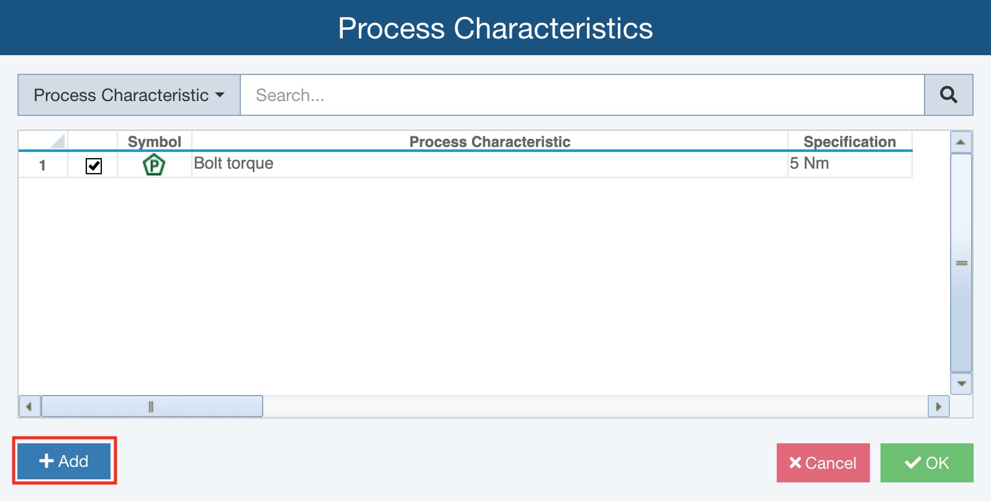Uncheck the Bolt torque row checkbox
This screenshot has width=991, height=501.
(x=94, y=166)
